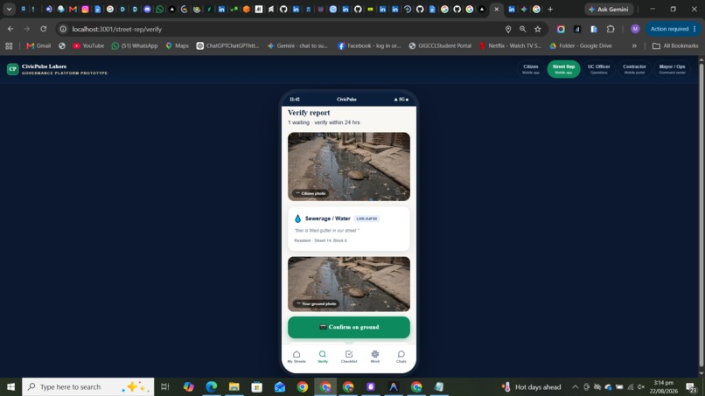Image resolution: width=705 pixels, height=396 pixels.
Task: Expand the tab search dropdown arrow
Action: [9, 9]
